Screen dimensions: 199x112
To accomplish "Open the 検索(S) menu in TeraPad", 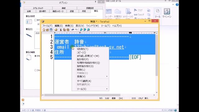I will tap(69, 26).
